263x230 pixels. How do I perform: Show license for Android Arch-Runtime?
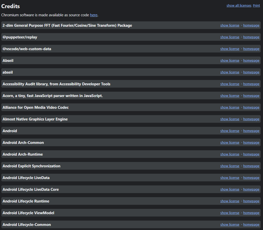tap(230, 154)
